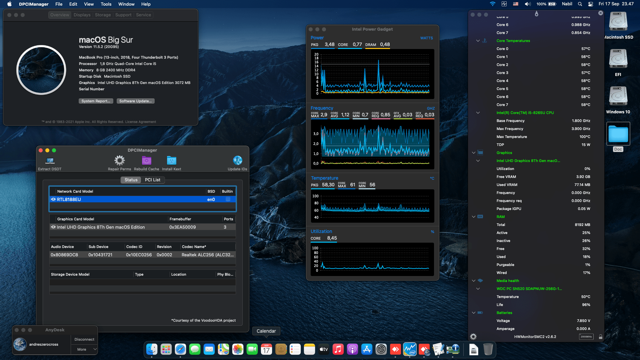Click the Spotlight search icon in menu bar
The width and height of the screenshot is (640, 360).
tap(580, 4)
